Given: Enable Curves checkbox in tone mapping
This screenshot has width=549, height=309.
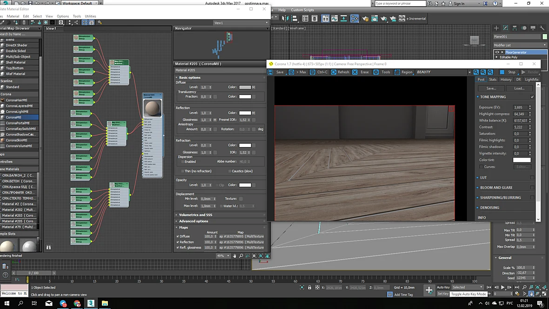Looking at the screenshot, I should click(482, 167).
